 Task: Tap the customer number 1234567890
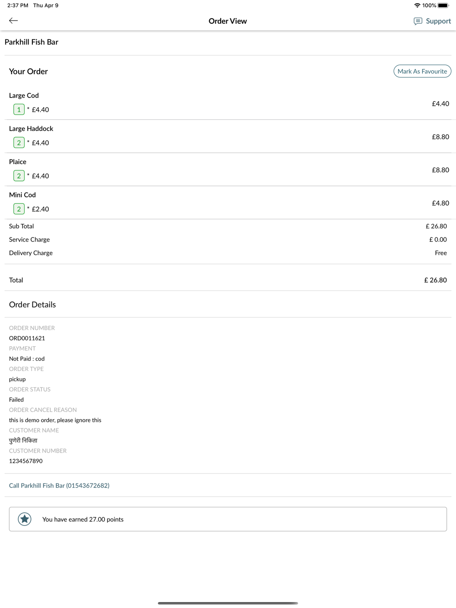click(x=26, y=461)
